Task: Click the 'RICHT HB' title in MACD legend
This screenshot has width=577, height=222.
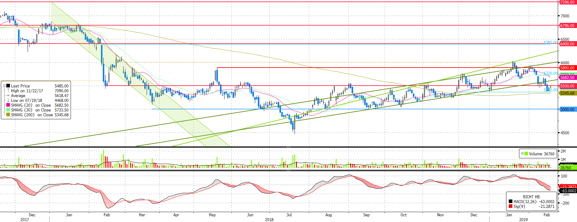Action: tap(531, 197)
